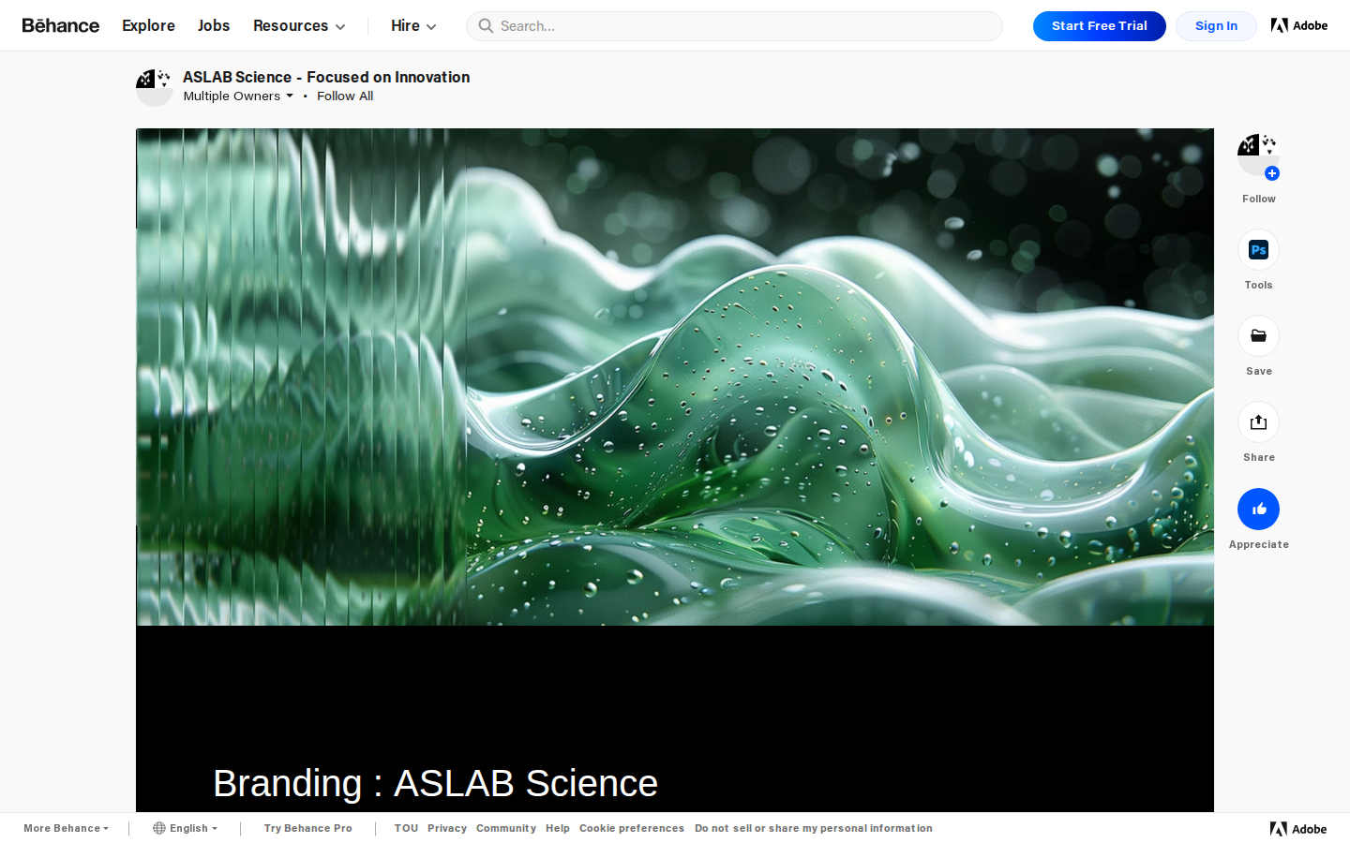This screenshot has width=1350, height=843.
Task: Click the Adobe logo in the header
Action: click(1299, 25)
